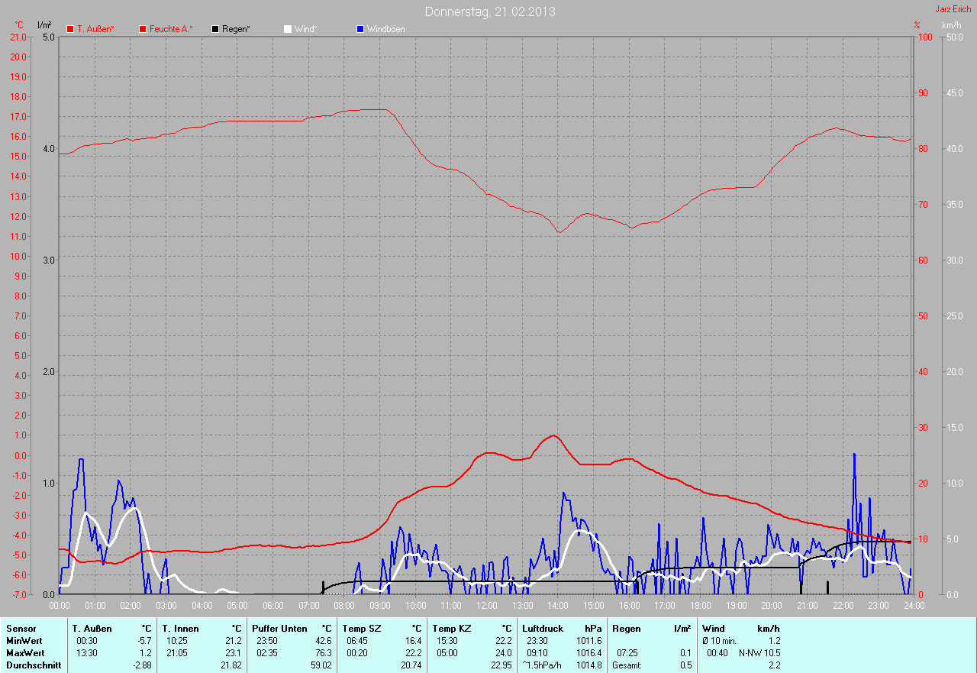The height and width of the screenshot is (673, 977).
Task: Click the 'km/h' axis unit above the chart
Action: coord(952,25)
